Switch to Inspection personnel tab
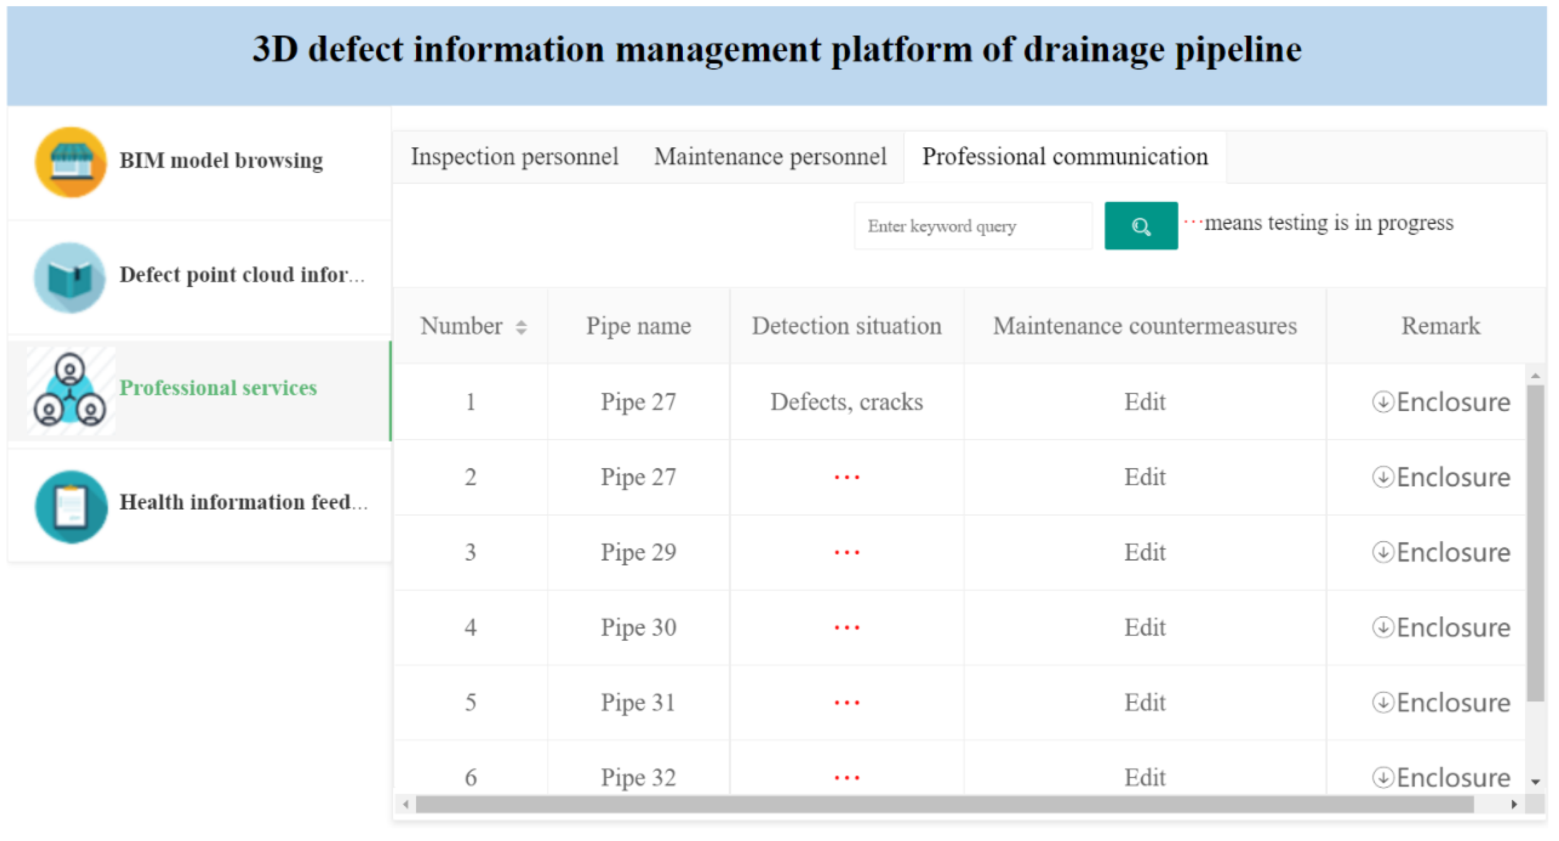This screenshot has width=1559, height=841. coord(514,157)
